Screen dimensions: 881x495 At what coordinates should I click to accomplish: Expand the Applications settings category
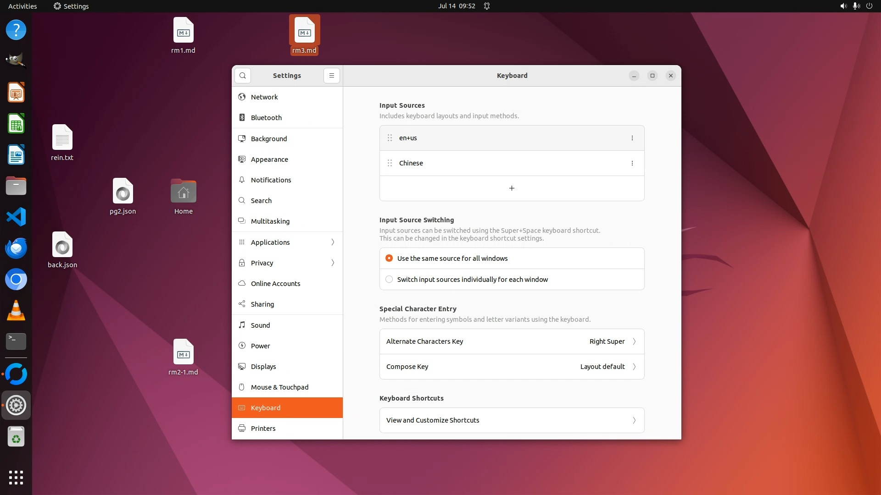(x=287, y=242)
